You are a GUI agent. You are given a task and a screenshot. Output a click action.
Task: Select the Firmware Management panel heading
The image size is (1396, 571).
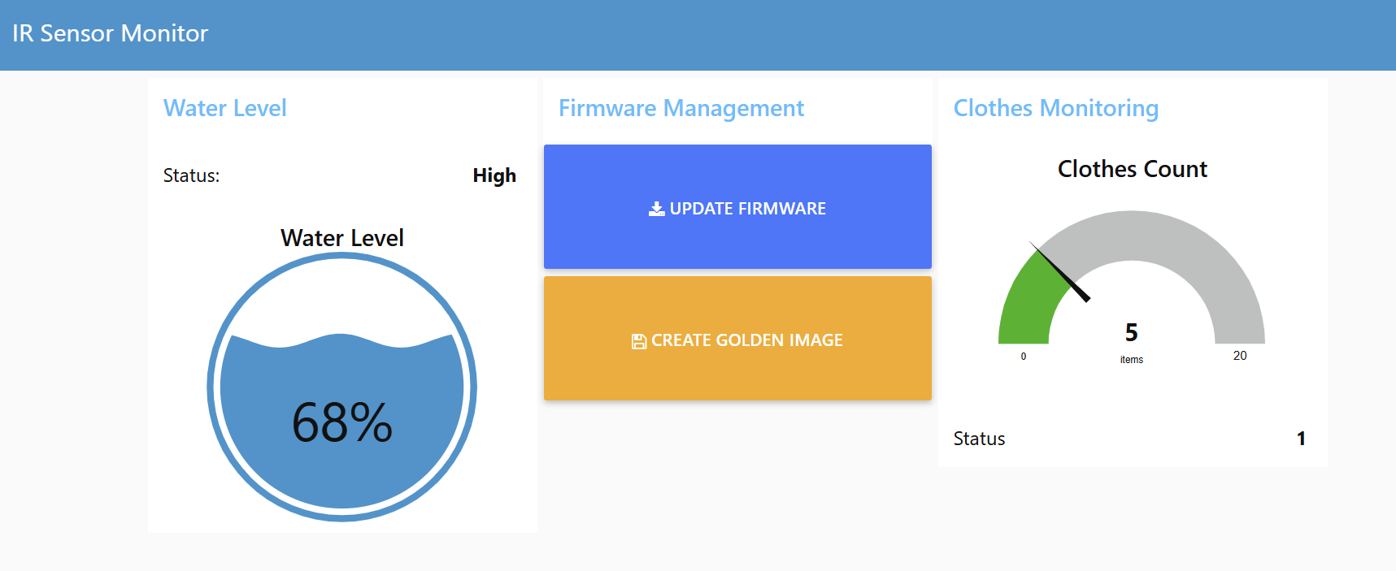click(681, 108)
